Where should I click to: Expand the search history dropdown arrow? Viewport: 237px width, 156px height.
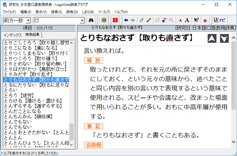[x=82, y=20]
